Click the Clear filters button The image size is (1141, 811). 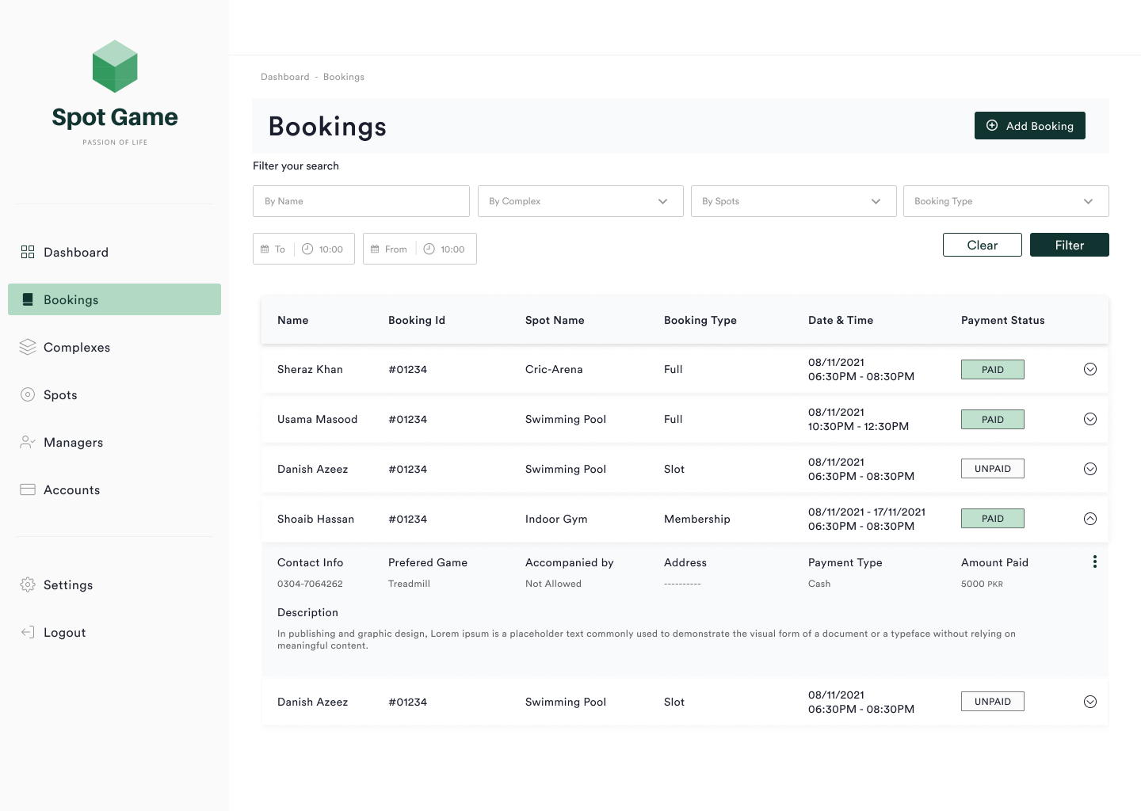pyautogui.click(x=982, y=245)
